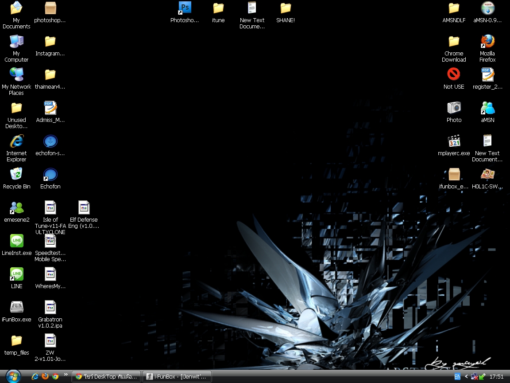This screenshot has width=510, height=383.
Task: Open New Text Document at top center
Action: coord(252,8)
